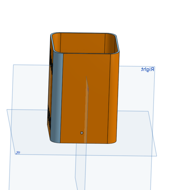Select the orange right rounded corner face
The image size is (187, 190).
coord(113,97)
